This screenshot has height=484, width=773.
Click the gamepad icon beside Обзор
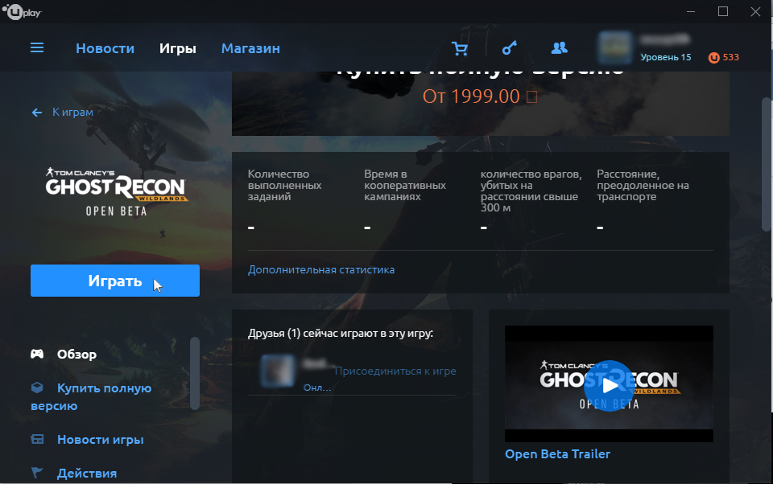[x=38, y=354]
